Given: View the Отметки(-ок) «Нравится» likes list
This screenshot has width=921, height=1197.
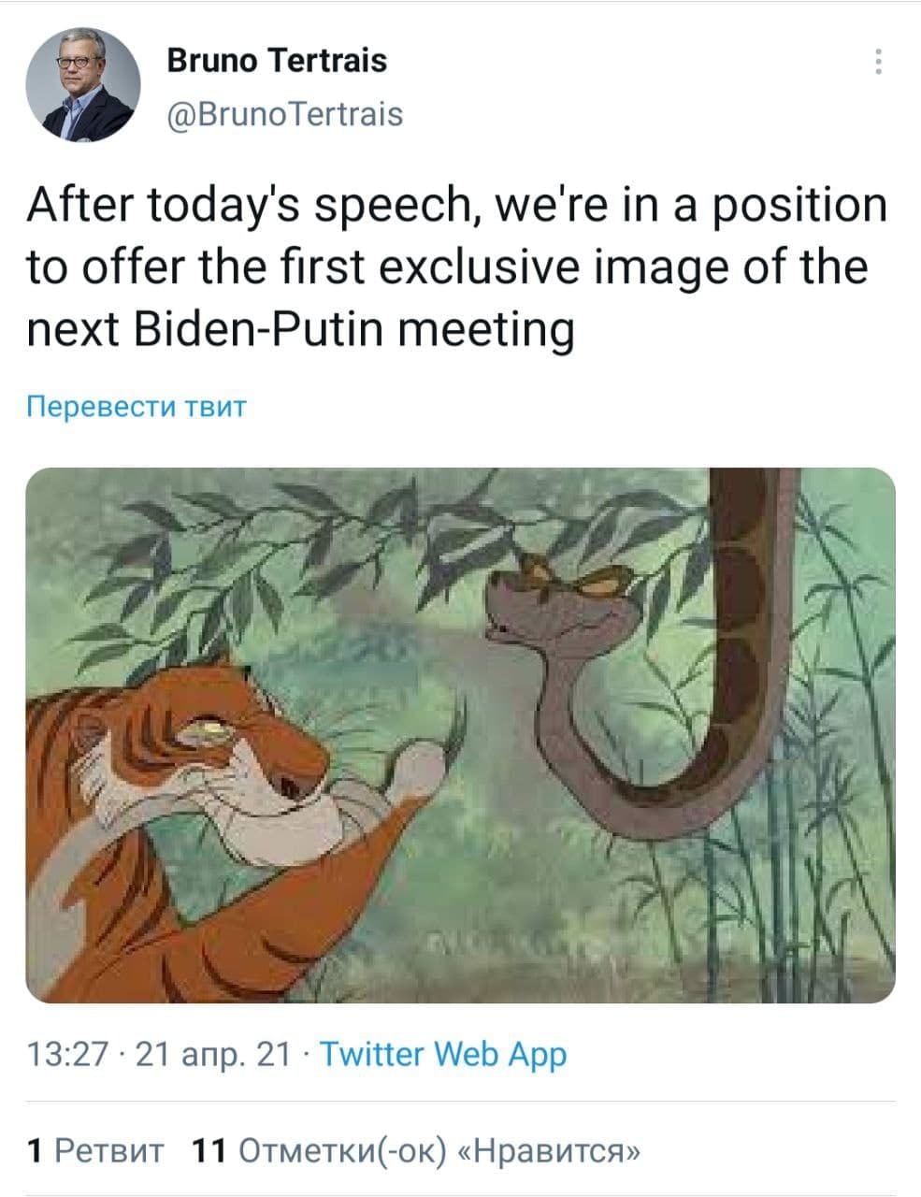Looking at the screenshot, I should tap(440, 1149).
